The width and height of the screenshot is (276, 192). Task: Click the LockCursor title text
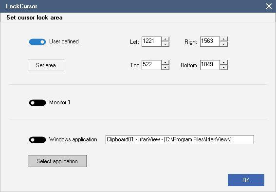(21, 6)
